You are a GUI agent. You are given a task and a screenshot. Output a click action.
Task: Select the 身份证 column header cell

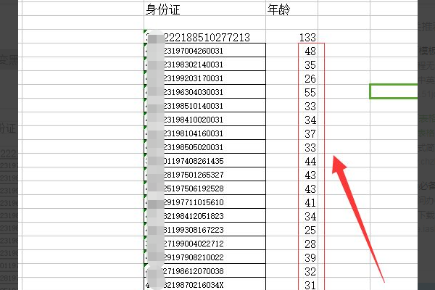(204, 9)
